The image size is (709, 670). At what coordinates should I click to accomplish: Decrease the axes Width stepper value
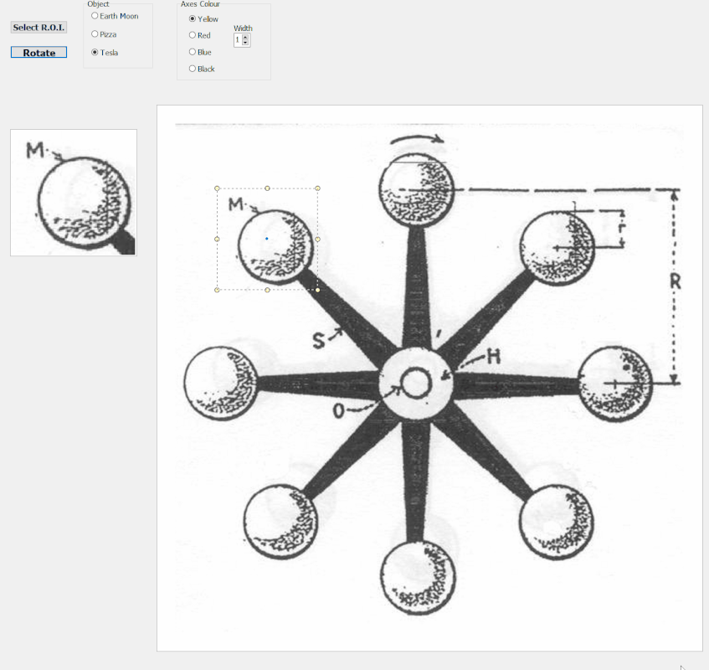click(x=245, y=43)
